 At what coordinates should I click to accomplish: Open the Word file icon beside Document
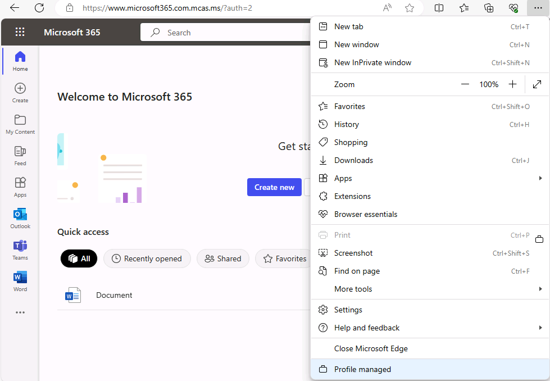coord(73,295)
